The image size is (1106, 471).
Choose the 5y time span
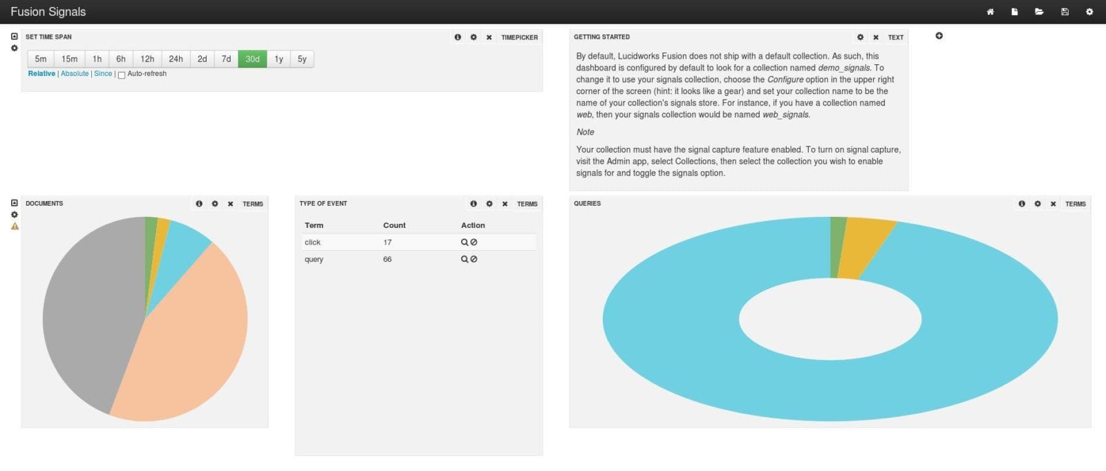(302, 59)
